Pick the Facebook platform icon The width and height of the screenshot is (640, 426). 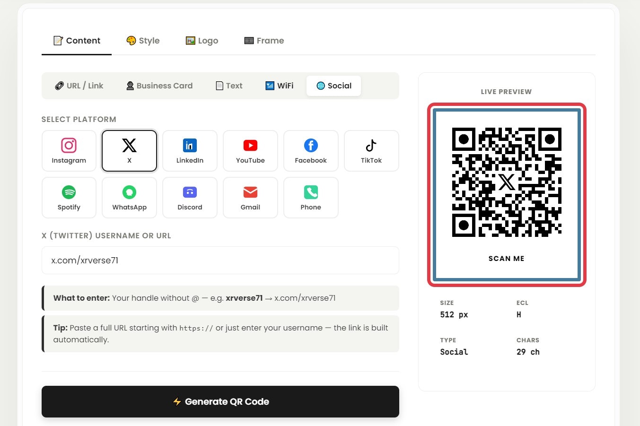tap(311, 150)
